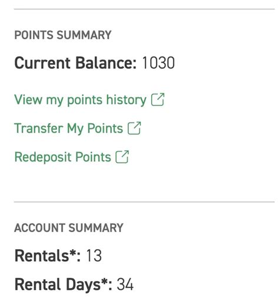Click the Rentals label
The height and width of the screenshot is (304, 279).
click(48, 256)
